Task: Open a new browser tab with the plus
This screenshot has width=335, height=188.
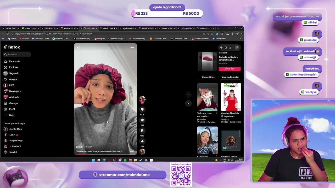Action: click(x=218, y=28)
